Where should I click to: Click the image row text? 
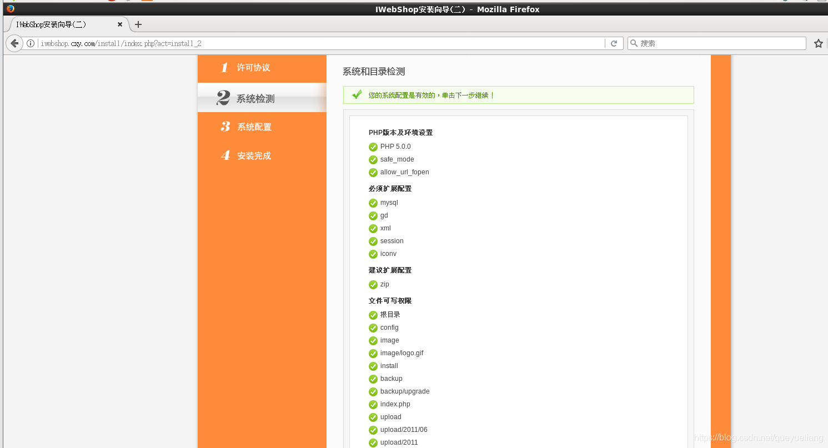click(389, 340)
